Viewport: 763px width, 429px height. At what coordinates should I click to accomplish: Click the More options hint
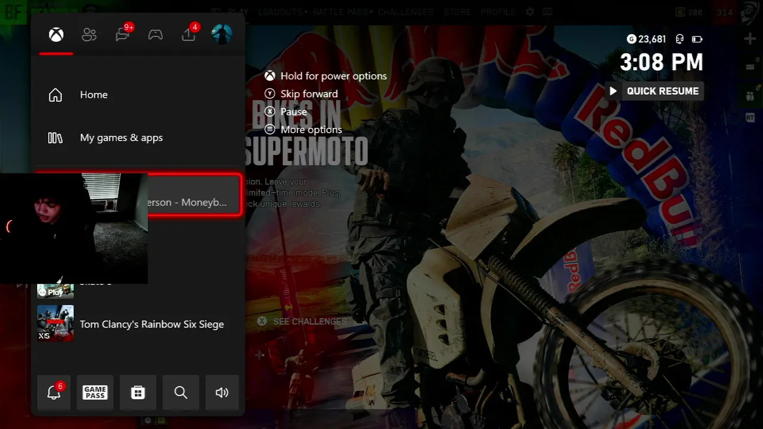[311, 129]
